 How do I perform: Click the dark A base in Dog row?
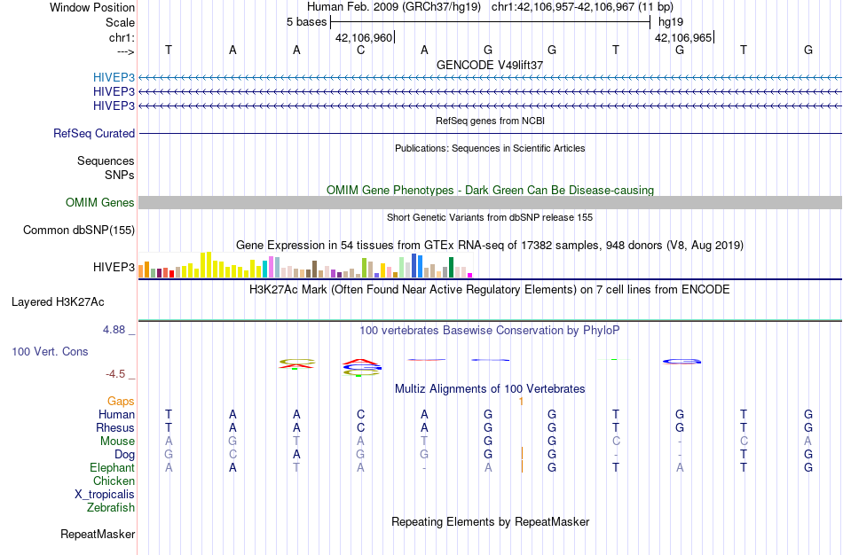296,455
